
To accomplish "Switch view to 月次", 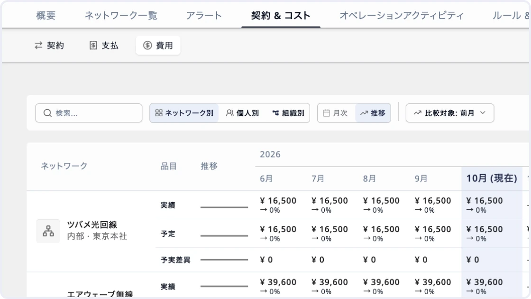I will tap(336, 113).
